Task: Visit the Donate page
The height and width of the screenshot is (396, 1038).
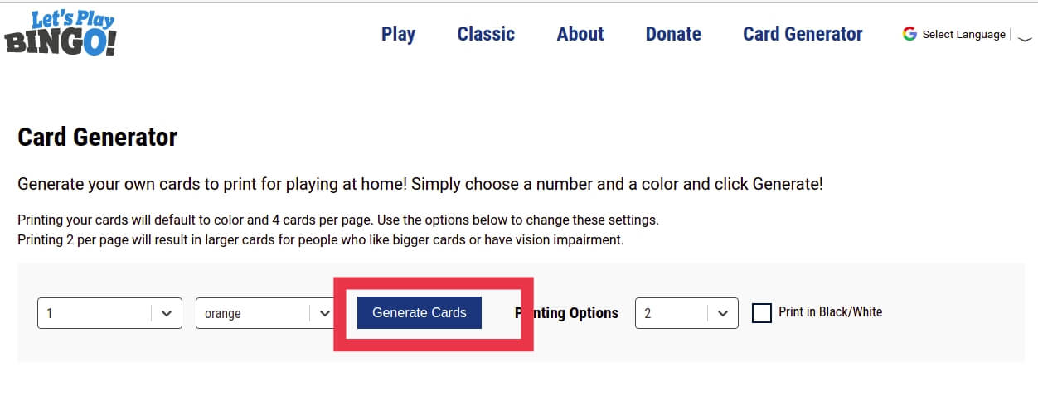Action: [673, 34]
